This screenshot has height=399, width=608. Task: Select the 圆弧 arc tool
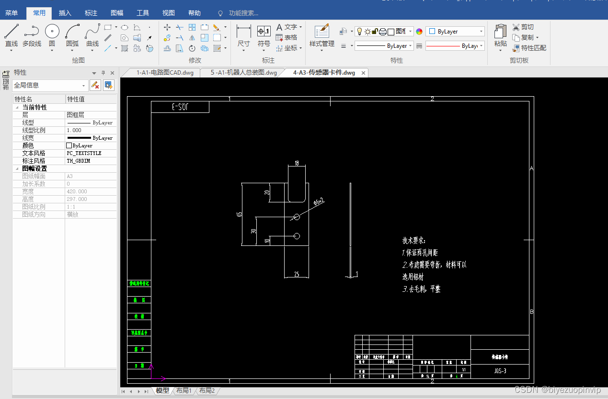(x=72, y=36)
